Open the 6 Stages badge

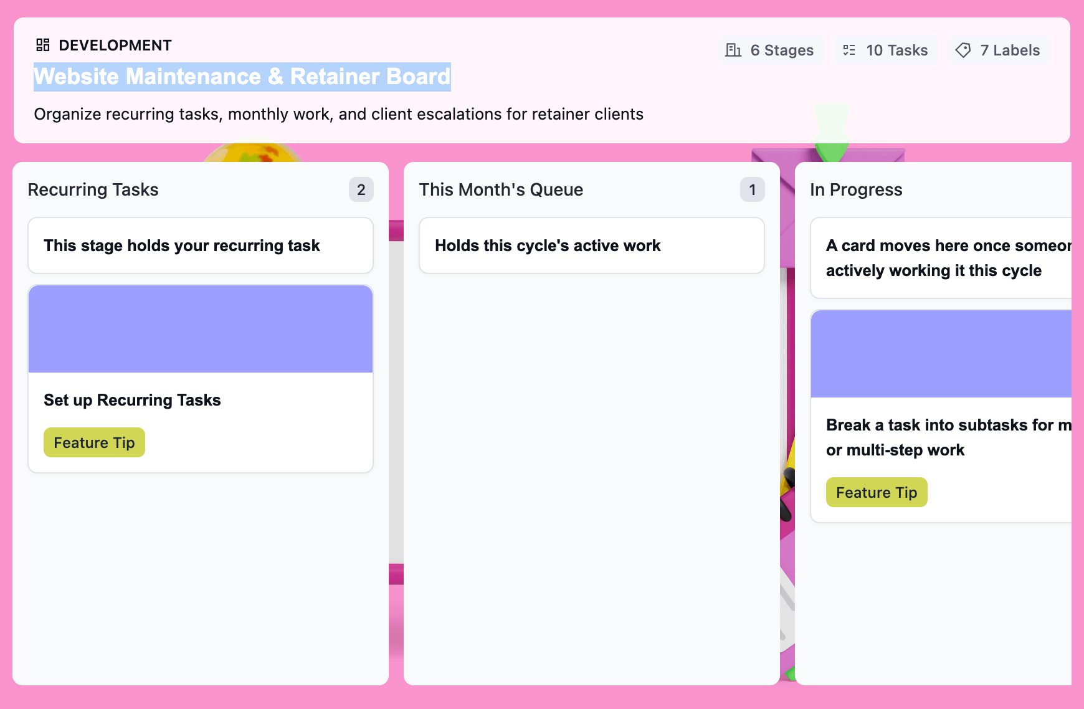(771, 50)
